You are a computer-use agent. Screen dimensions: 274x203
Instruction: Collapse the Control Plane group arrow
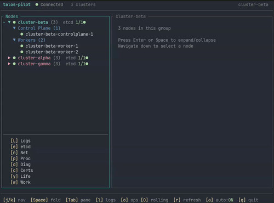point(14,28)
